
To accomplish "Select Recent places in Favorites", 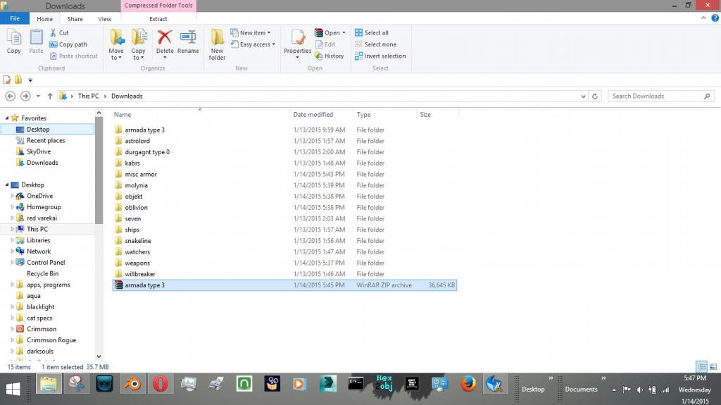I will (x=46, y=140).
